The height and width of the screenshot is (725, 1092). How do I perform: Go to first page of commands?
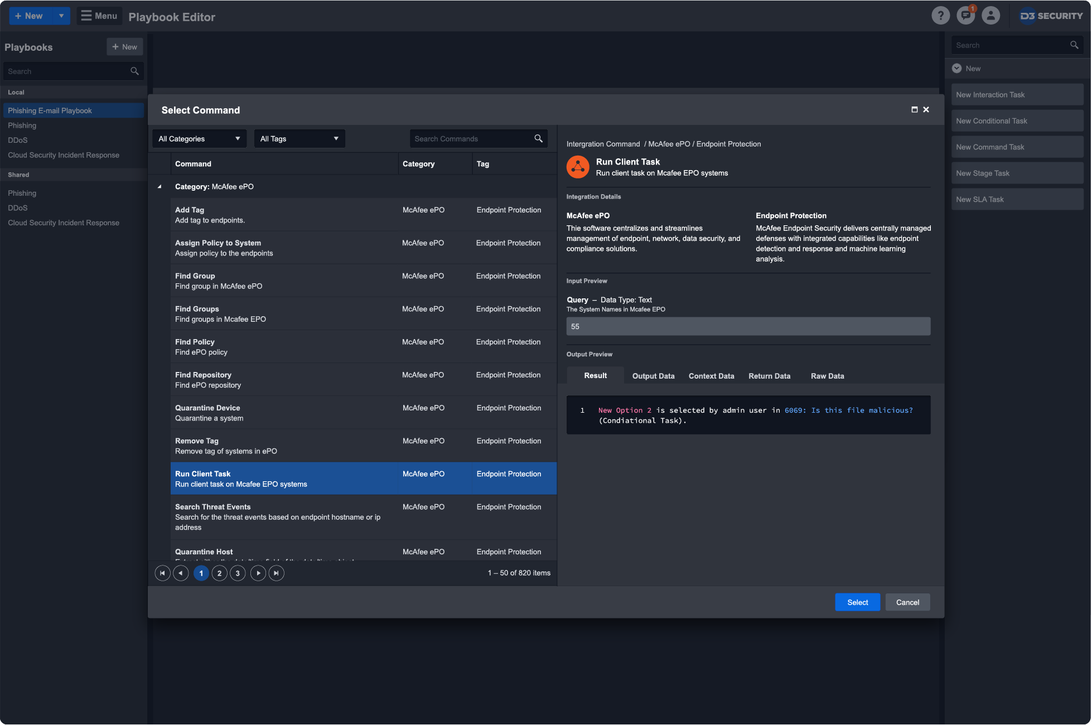162,573
